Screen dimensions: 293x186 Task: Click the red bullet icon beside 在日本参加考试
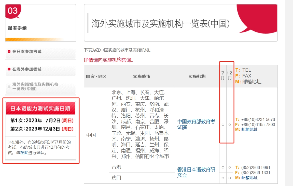tap(9, 52)
